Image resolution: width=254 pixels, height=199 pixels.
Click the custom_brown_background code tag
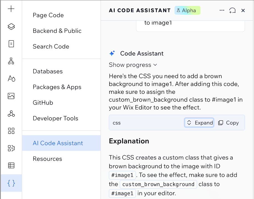pos(158,184)
